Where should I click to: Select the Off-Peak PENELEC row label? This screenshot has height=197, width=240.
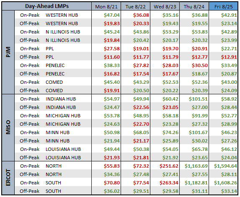pos(42,74)
